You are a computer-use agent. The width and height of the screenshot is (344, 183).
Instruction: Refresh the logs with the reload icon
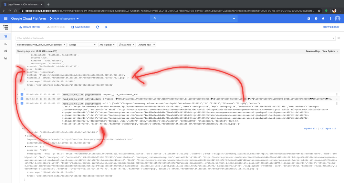click(x=98, y=27)
